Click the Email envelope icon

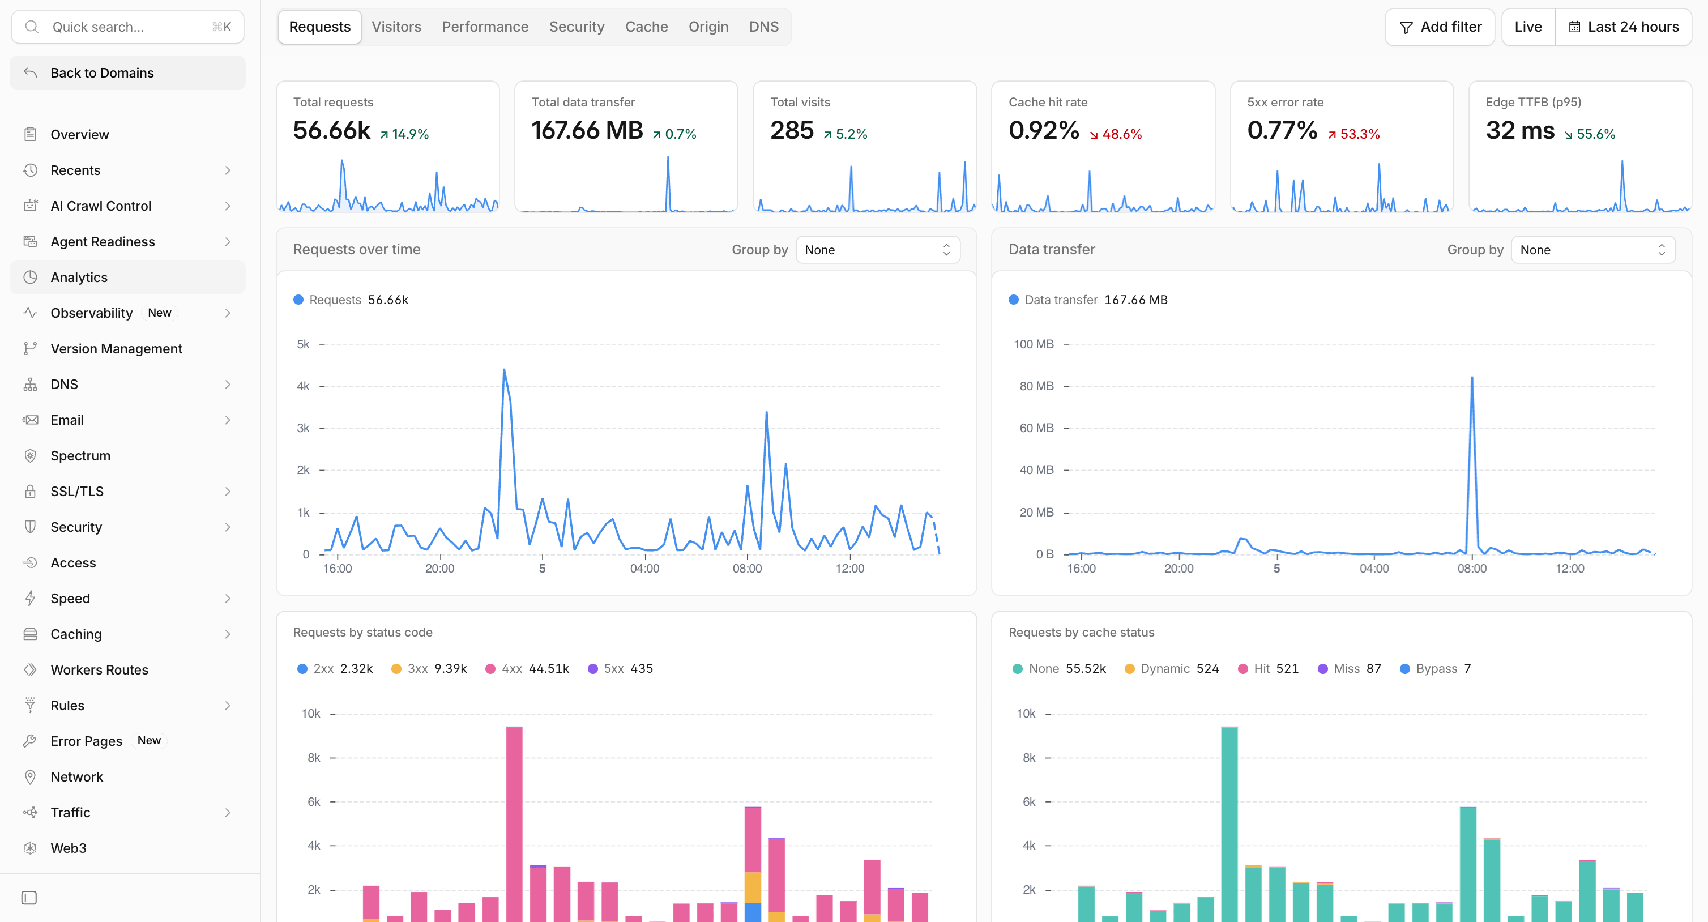[x=30, y=421]
